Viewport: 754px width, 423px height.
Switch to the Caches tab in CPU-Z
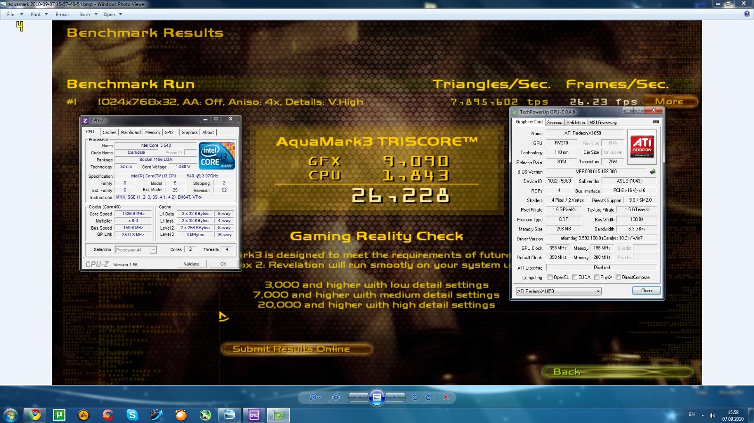coord(109,132)
